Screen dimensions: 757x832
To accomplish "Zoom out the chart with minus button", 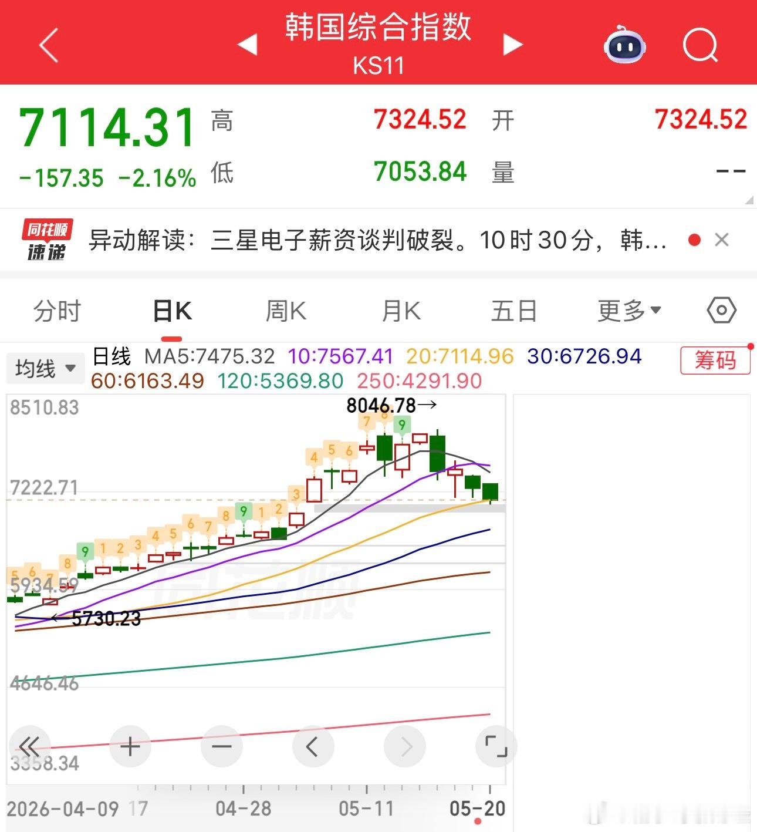I will (221, 747).
